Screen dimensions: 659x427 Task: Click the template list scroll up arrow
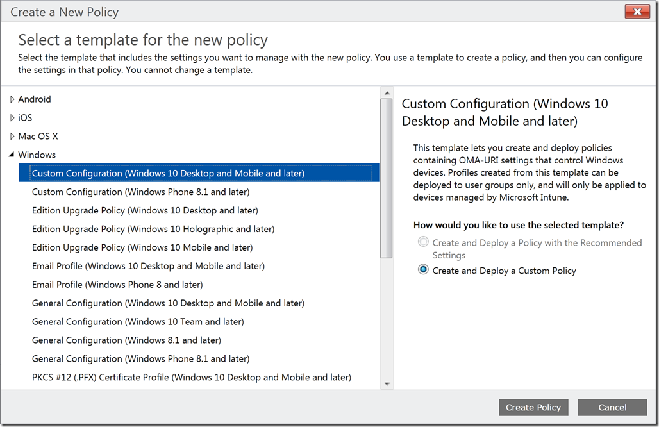[x=387, y=93]
